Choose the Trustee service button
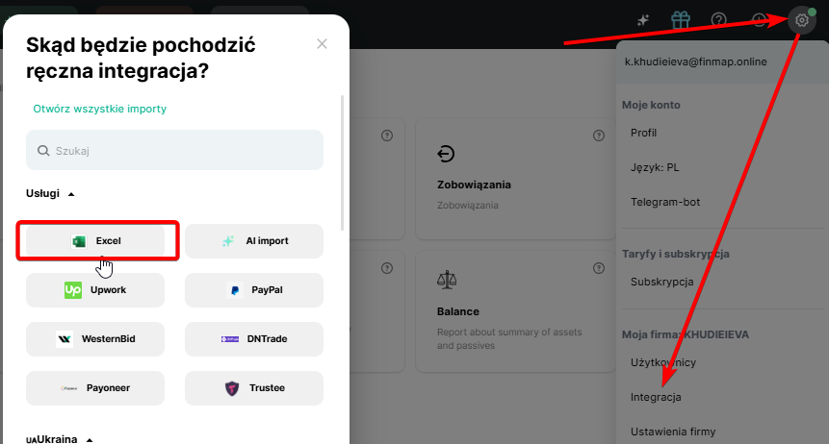 tap(254, 388)
